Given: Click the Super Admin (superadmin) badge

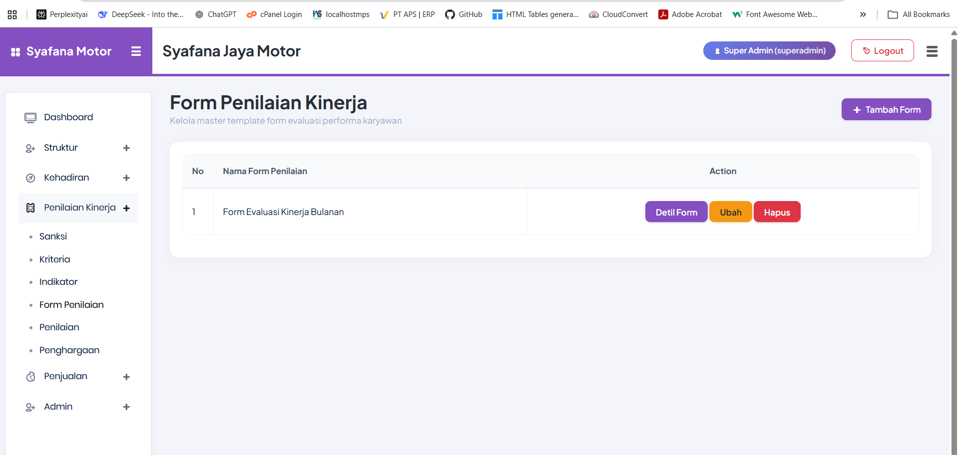Looking at the screenshot, I should pos(769,50).
